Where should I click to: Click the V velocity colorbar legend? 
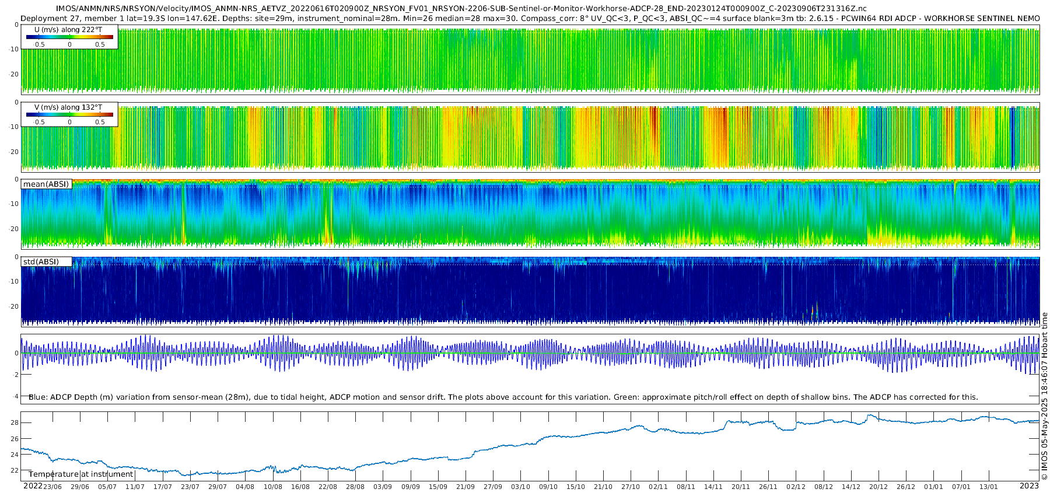[69, 114]
